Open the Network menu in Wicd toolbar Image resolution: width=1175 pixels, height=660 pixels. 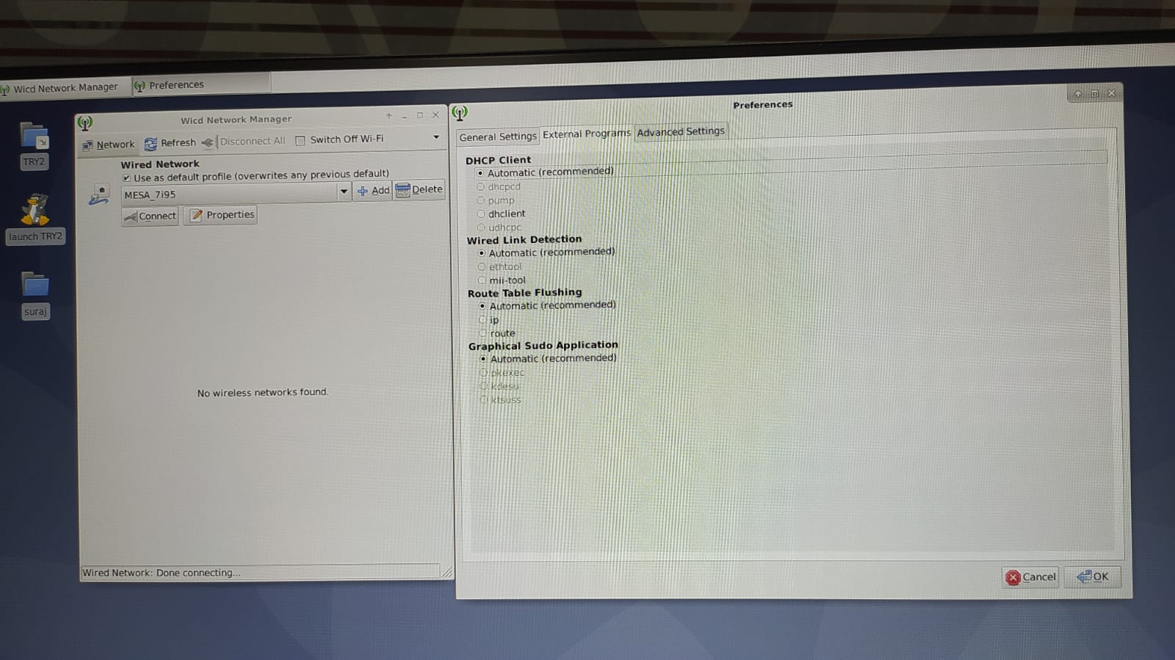[x=109, y=145]
